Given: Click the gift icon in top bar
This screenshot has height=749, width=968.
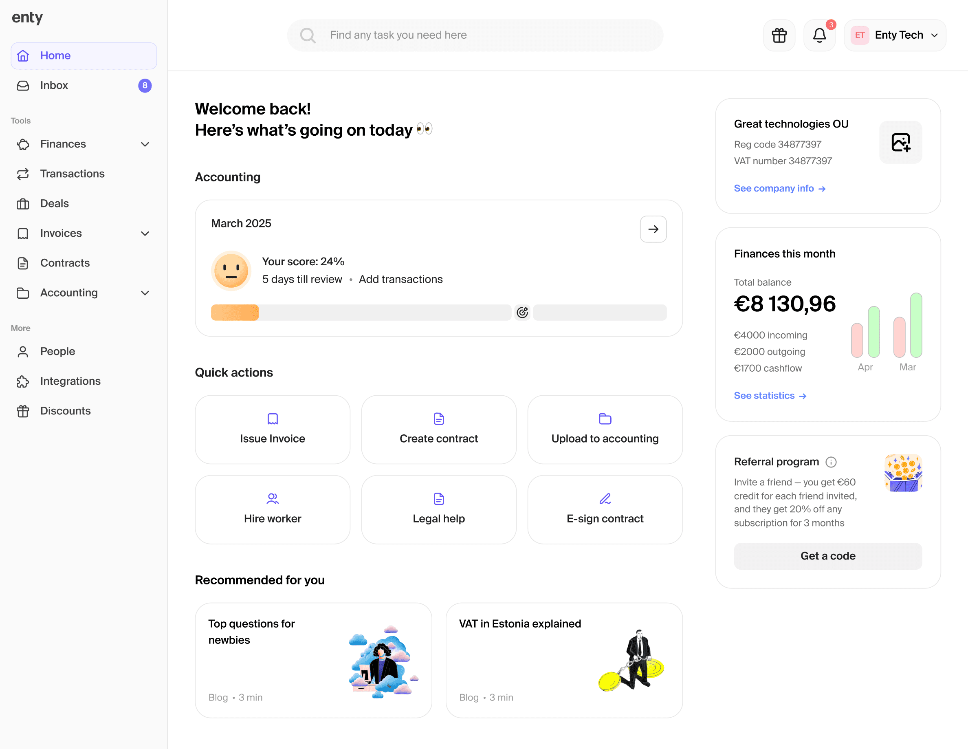Looking at the screenshot, I should pos(779,35).
